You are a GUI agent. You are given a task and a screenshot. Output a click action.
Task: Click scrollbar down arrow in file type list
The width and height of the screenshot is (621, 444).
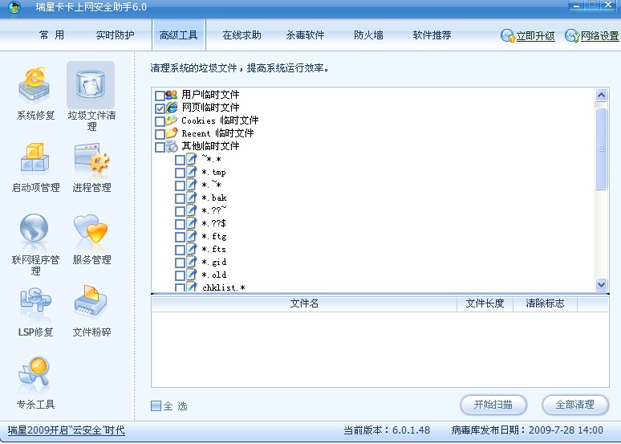pyautogui.click(x=601, y=284)
